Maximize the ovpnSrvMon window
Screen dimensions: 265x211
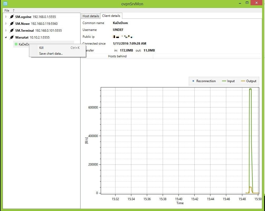tap(247, 3)
